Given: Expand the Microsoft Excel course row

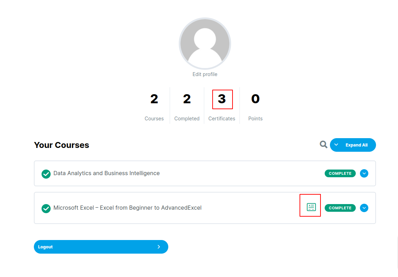Looking at the screenshot, I should point(364,208).
